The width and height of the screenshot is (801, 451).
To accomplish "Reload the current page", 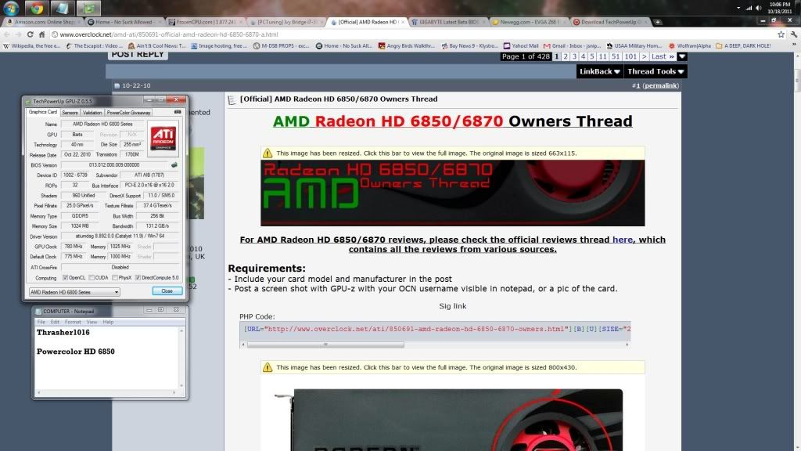I will [x=31, y=34].
